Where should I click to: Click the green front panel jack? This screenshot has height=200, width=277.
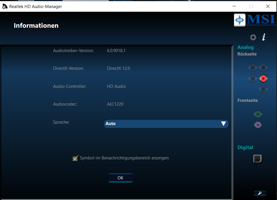[258, 114]
